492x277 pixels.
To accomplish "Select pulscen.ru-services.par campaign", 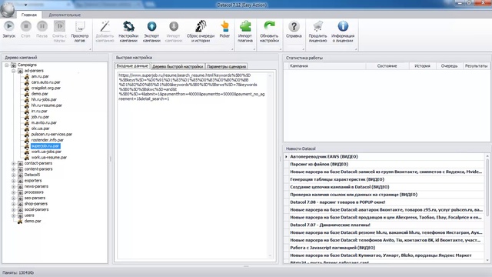I will 52,135.
